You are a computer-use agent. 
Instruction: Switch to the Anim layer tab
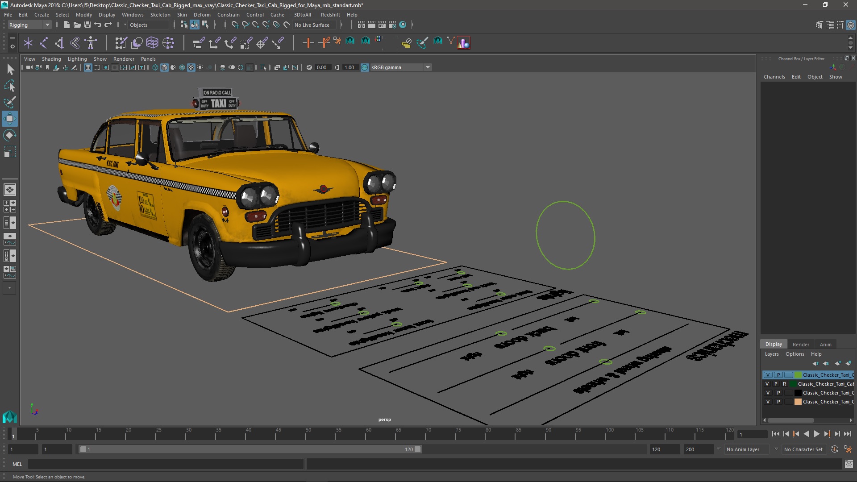(x=825, y=345)
